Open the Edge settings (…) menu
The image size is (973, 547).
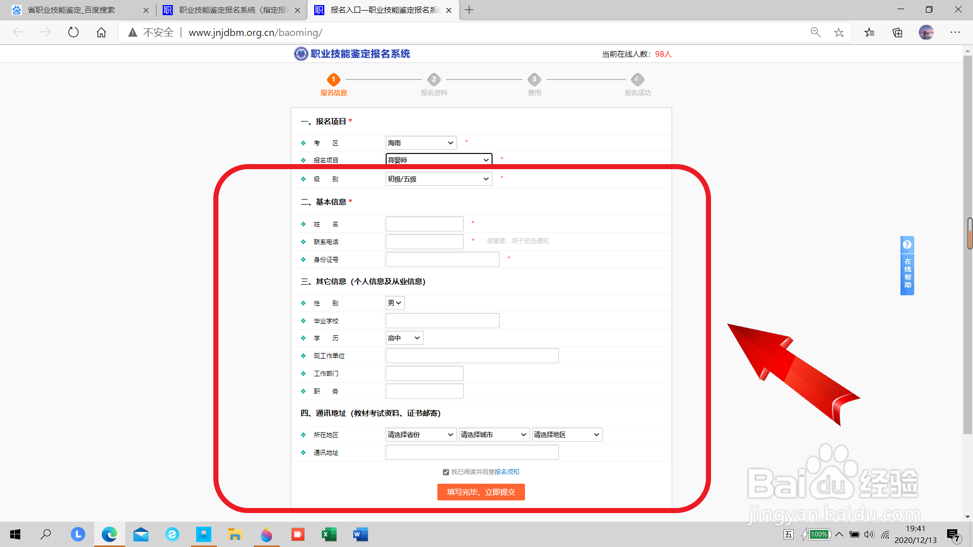[955, 32]
